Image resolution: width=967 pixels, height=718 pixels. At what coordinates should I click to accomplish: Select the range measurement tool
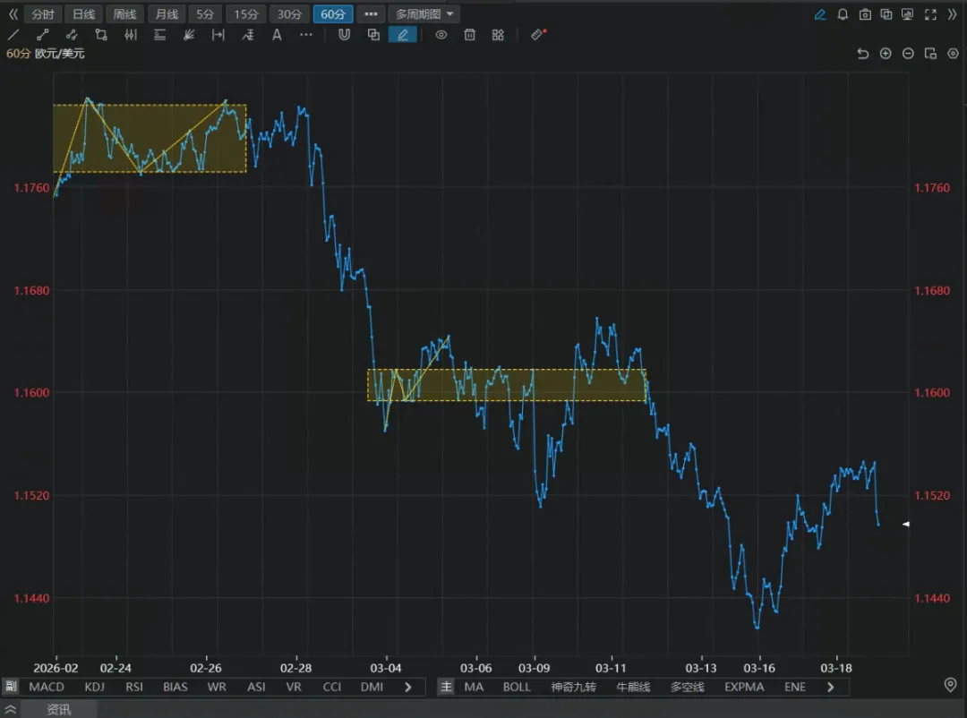[x=218, y=35]
